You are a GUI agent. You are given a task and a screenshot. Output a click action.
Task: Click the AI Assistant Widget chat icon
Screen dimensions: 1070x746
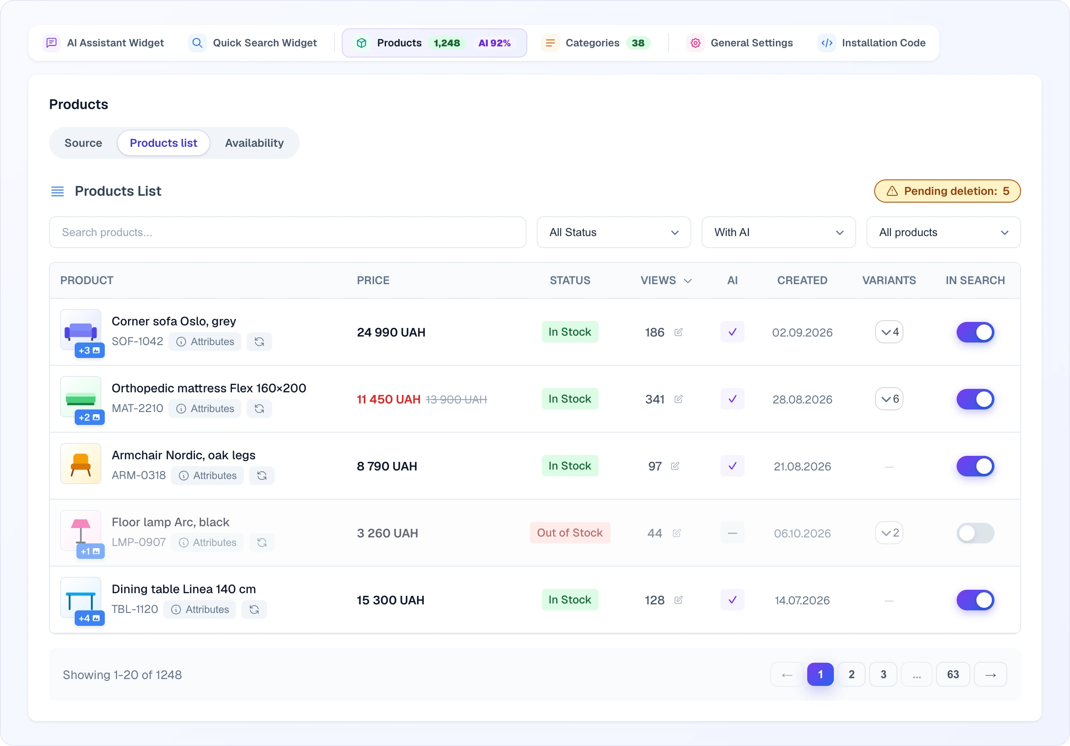pos(52,43)
